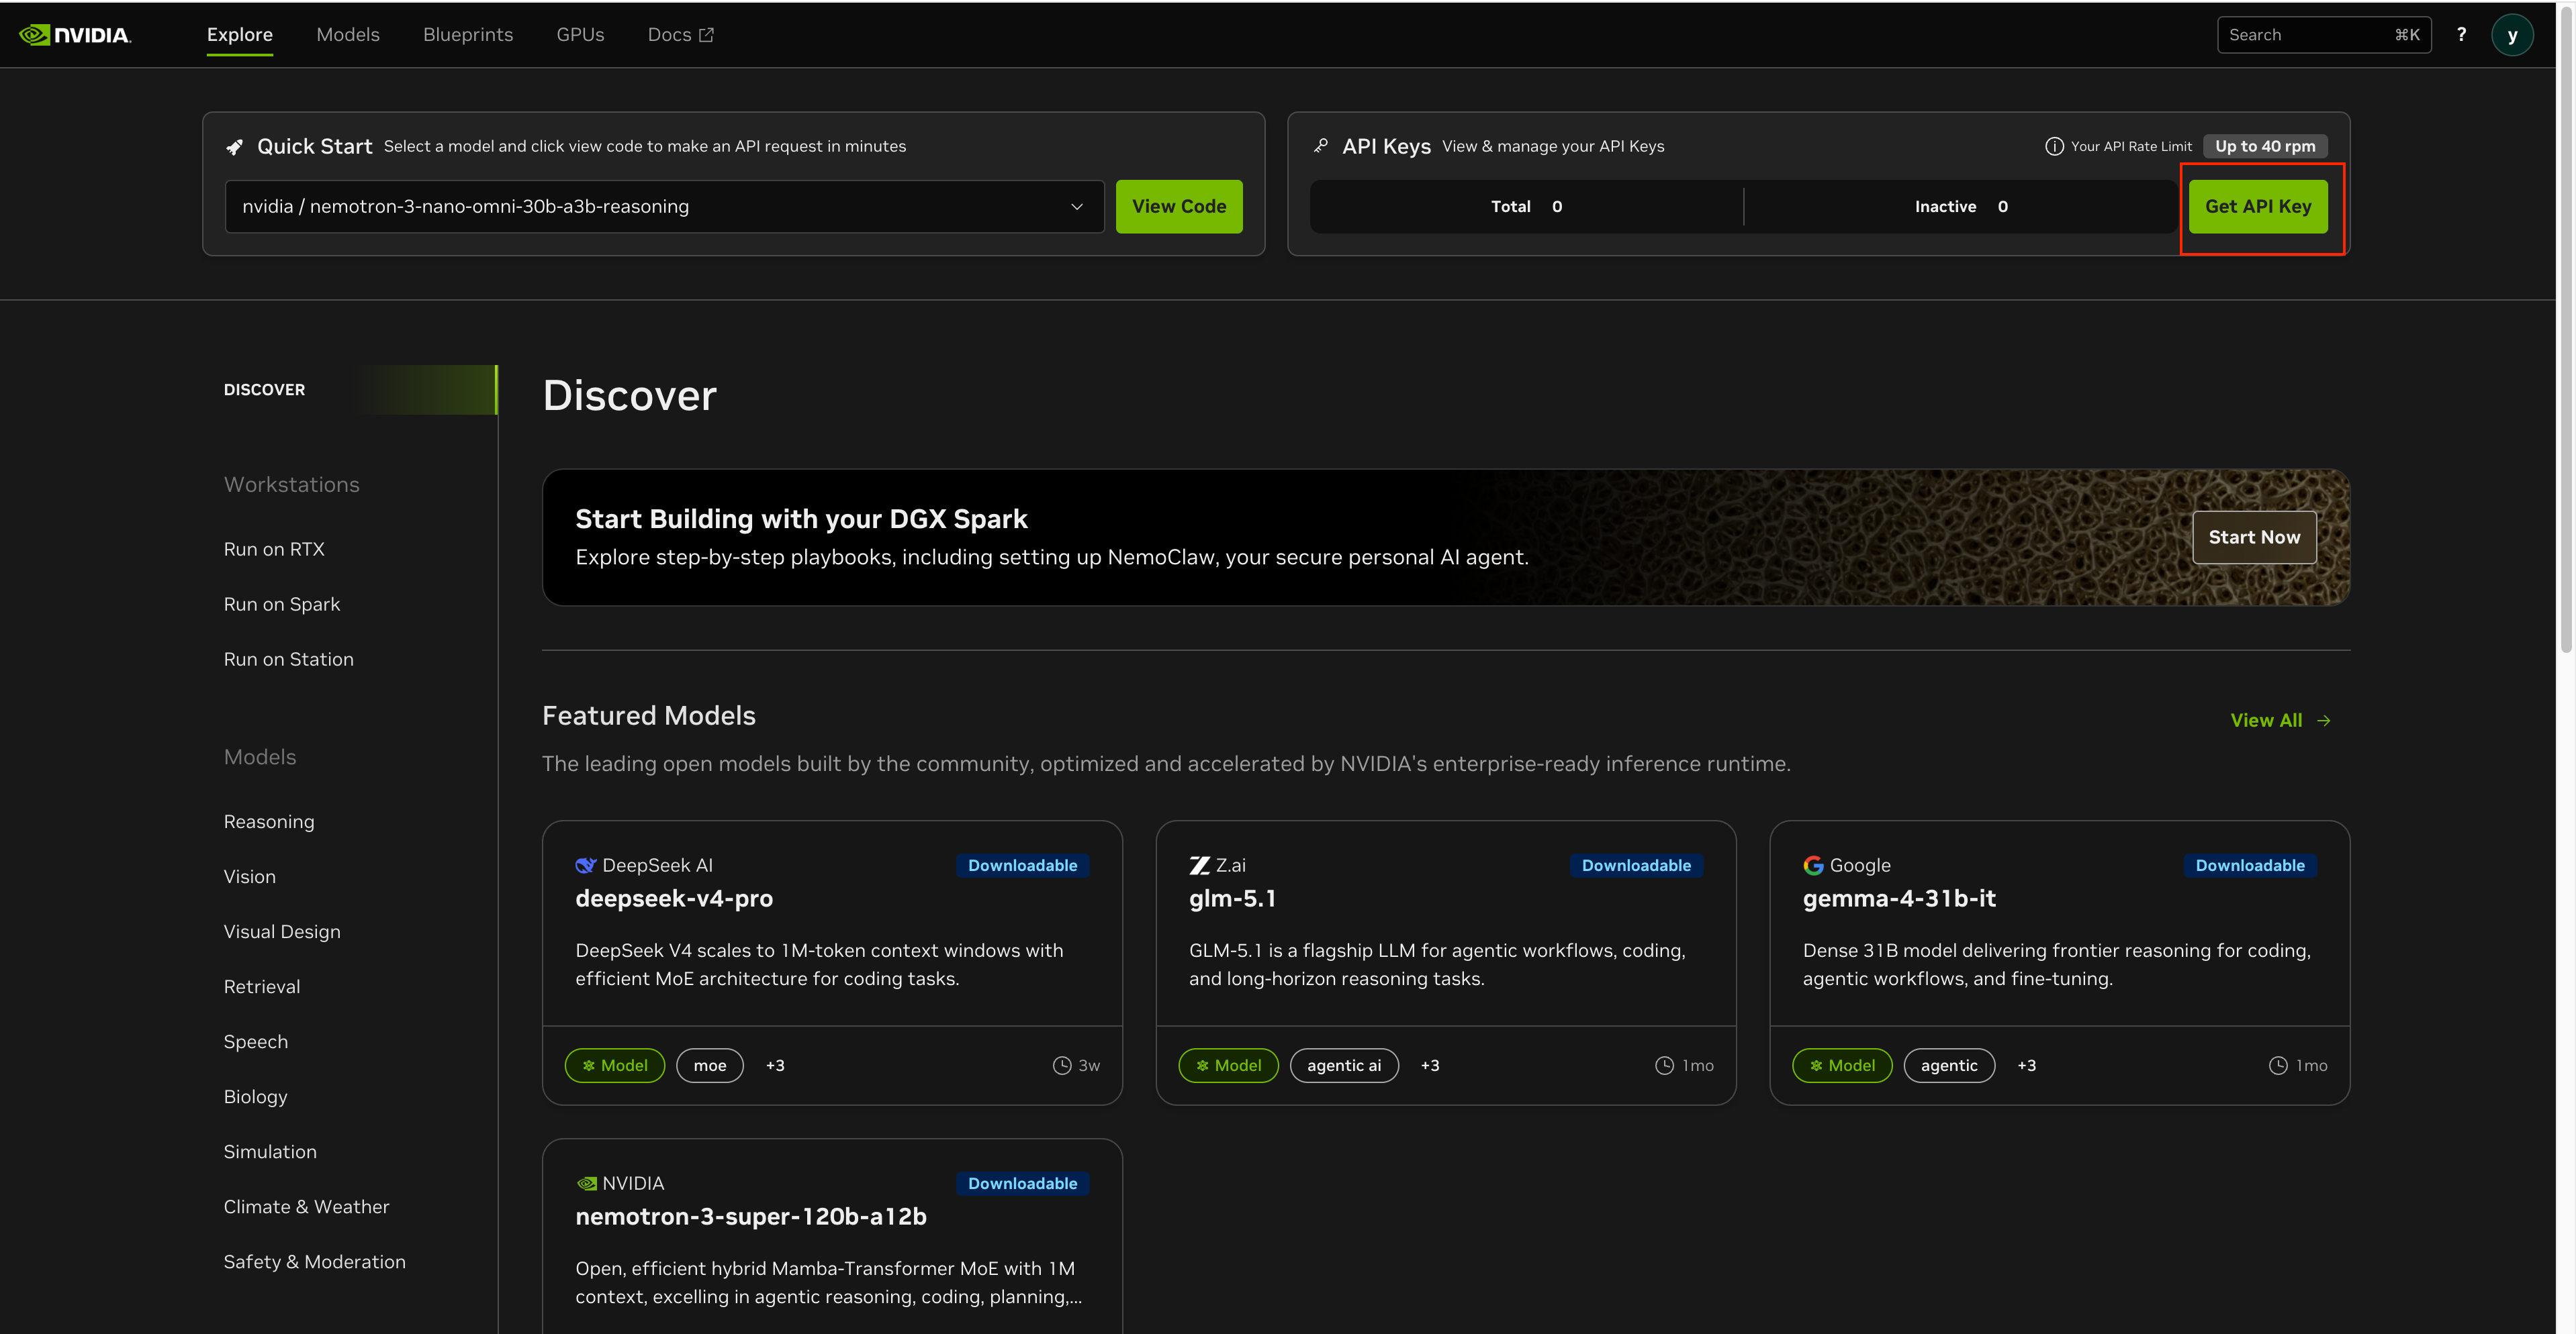Open the user avatar 'y' menu
The width and height of the screenshot is (2576, 1334).
2512,35
